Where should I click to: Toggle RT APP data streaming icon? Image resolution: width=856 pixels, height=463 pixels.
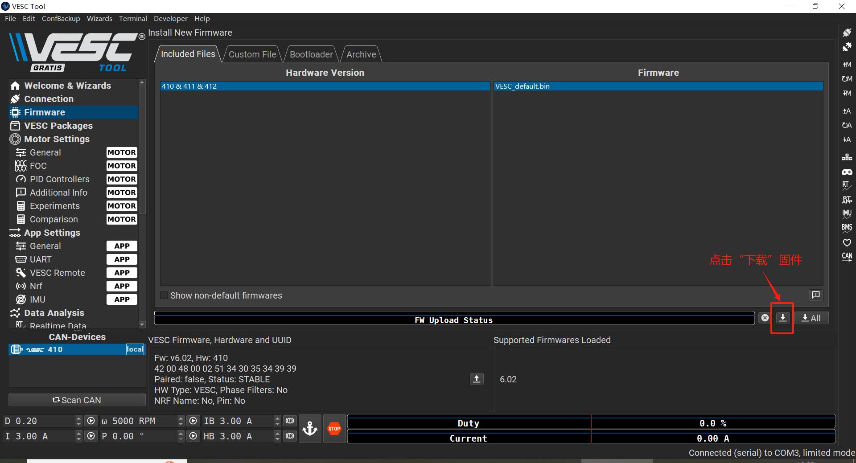pyautogui.click(x=847, y=200)
